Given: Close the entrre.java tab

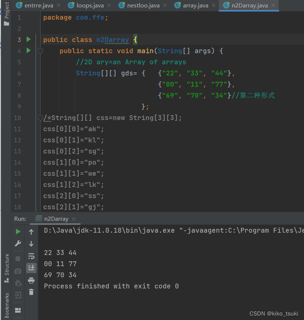Looking at the screenshot, I should (58, 5).
